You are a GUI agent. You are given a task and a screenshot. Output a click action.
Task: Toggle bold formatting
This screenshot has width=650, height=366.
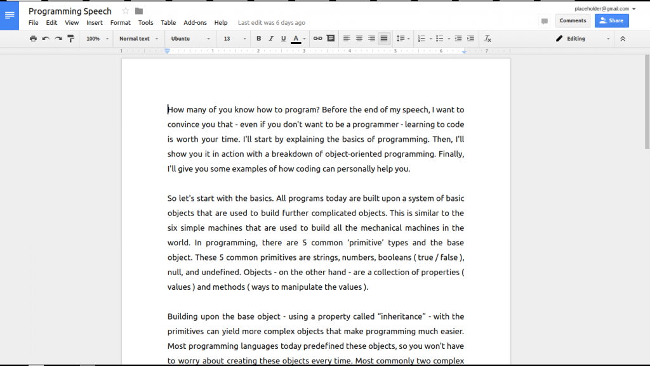(259, 39)
